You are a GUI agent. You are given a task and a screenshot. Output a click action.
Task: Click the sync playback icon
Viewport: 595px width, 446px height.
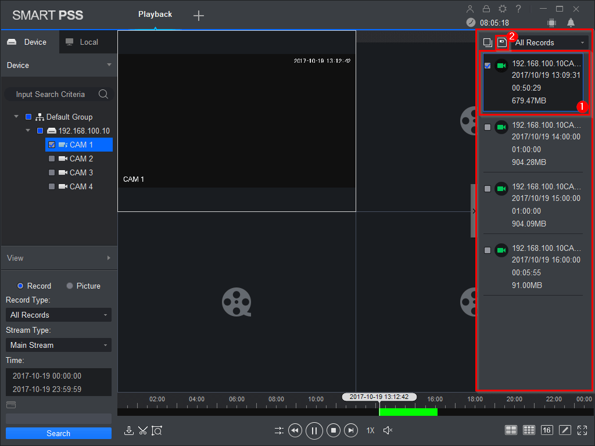[279, 430]
